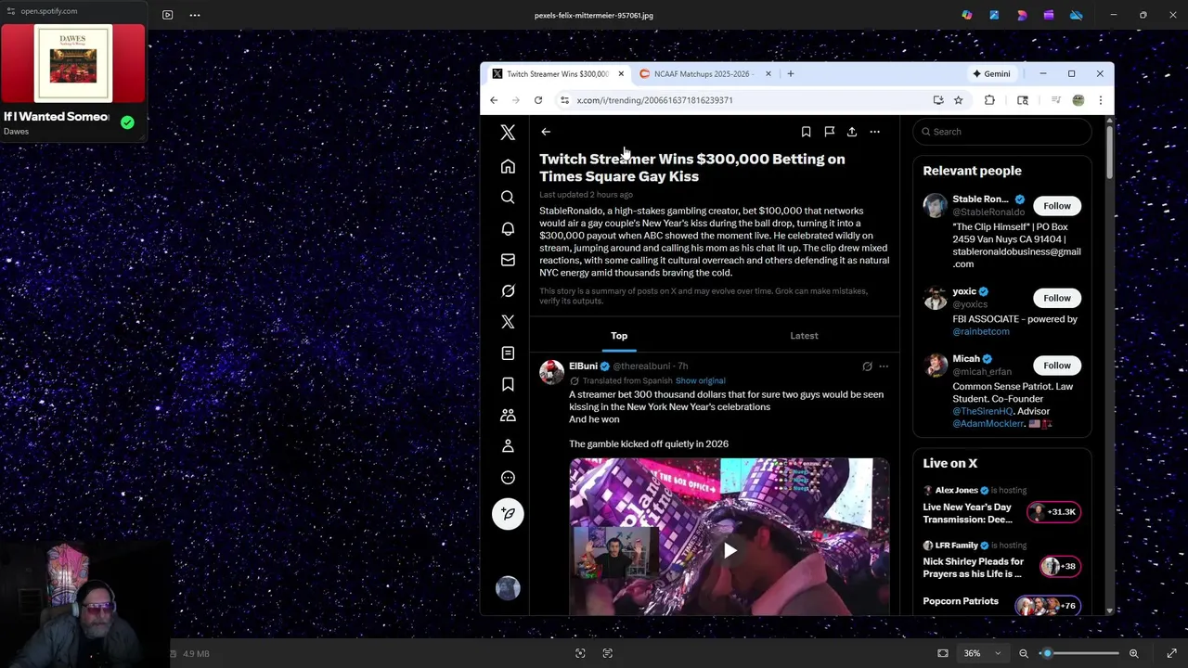Open Lists icon in X sidebar
Screen dimensions: 1188x668
[508, 353]
